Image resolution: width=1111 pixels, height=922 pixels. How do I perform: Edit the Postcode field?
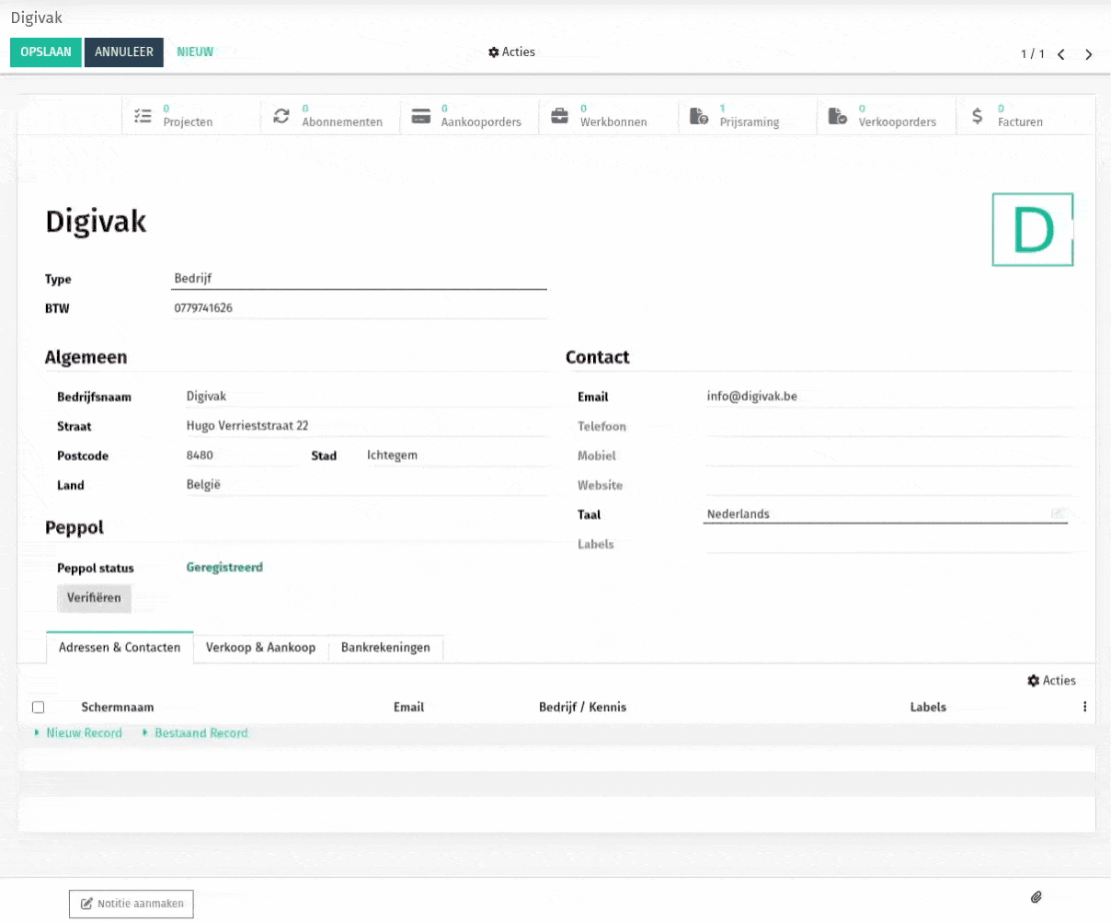(x=241, y=455)
